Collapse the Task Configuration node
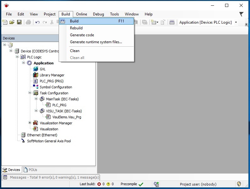The width and height of the screenshot is (250, 189). [x=30, y=92]
